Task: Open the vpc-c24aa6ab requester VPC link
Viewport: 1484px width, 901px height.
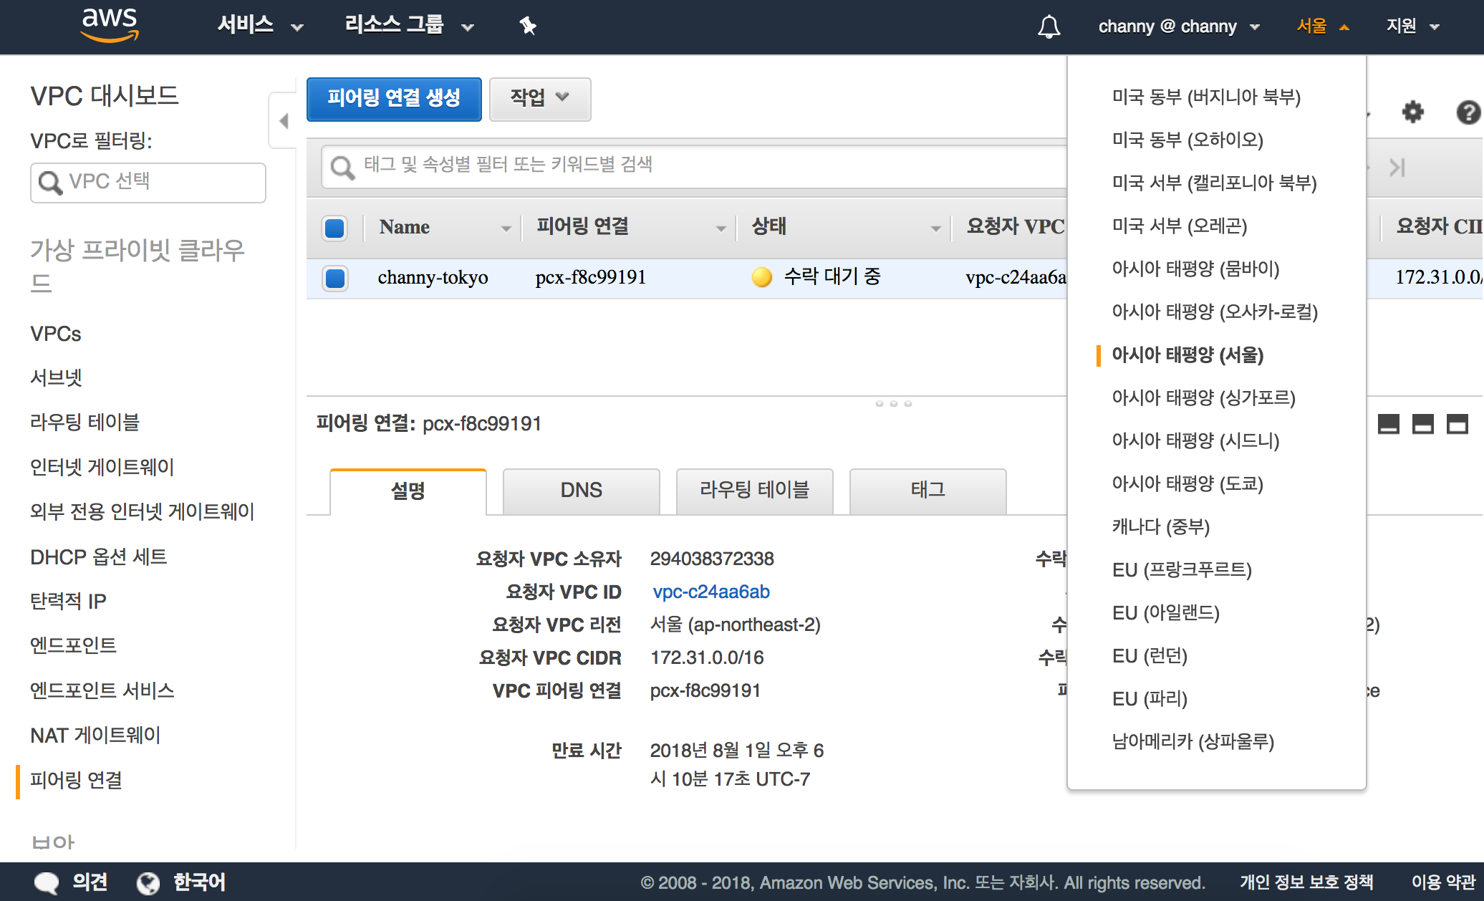Action: 710,592
